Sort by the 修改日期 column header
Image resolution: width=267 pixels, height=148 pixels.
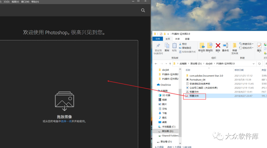tap(239, 70)
